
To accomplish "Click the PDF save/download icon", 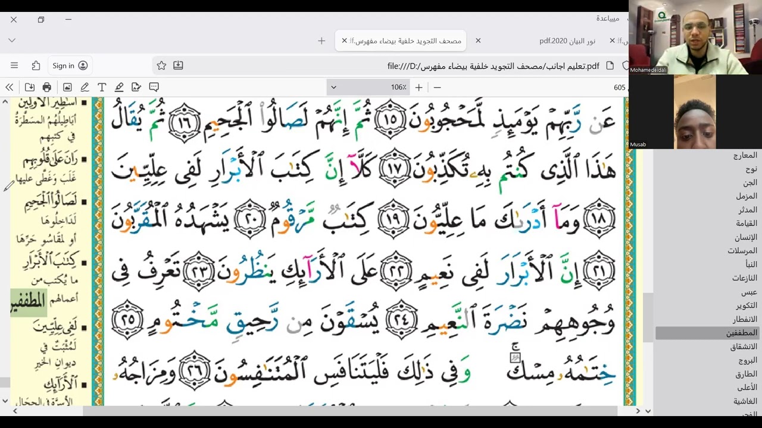I will click(x=30, y=87).
